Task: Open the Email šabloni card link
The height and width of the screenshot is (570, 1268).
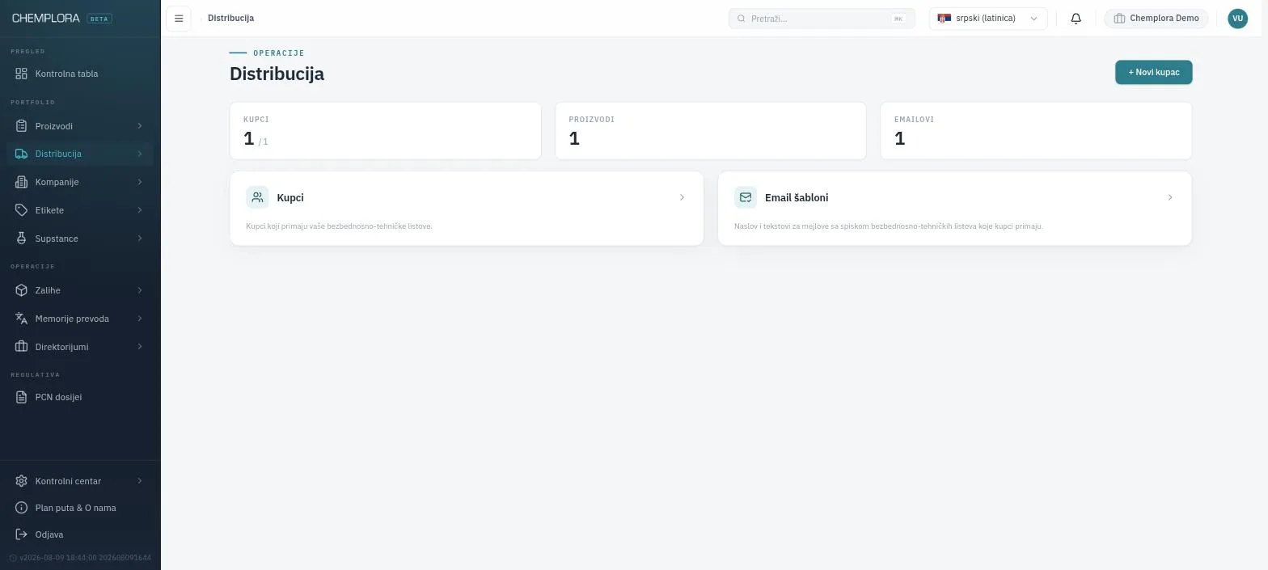Action: coord(954,209)
